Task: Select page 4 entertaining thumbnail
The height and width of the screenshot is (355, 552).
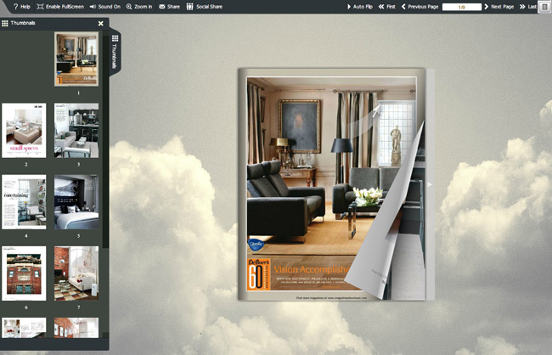Action: click(24, 202)
